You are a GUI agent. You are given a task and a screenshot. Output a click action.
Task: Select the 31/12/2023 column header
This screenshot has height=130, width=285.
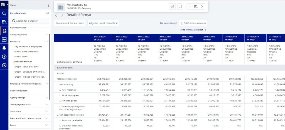[x=124, y=38]
